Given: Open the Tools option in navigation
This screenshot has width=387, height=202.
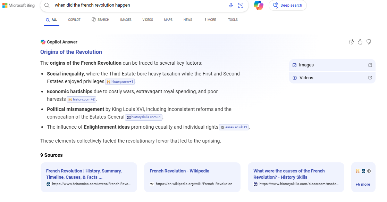Looking at the screenshot, I should [x=233, y=20].
